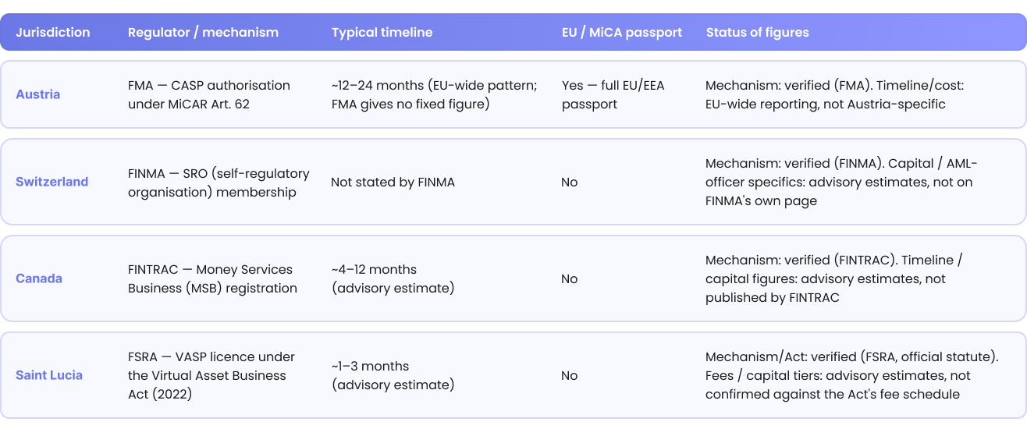
Task: Select Canada's ~4–12 months timeline cell
Action: (393, 278)
